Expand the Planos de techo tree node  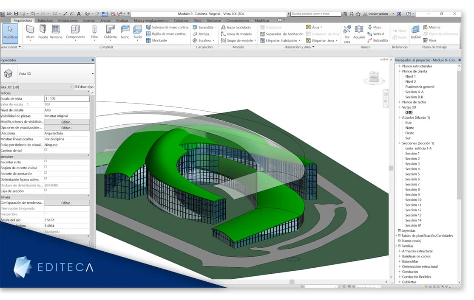point(399,102)
